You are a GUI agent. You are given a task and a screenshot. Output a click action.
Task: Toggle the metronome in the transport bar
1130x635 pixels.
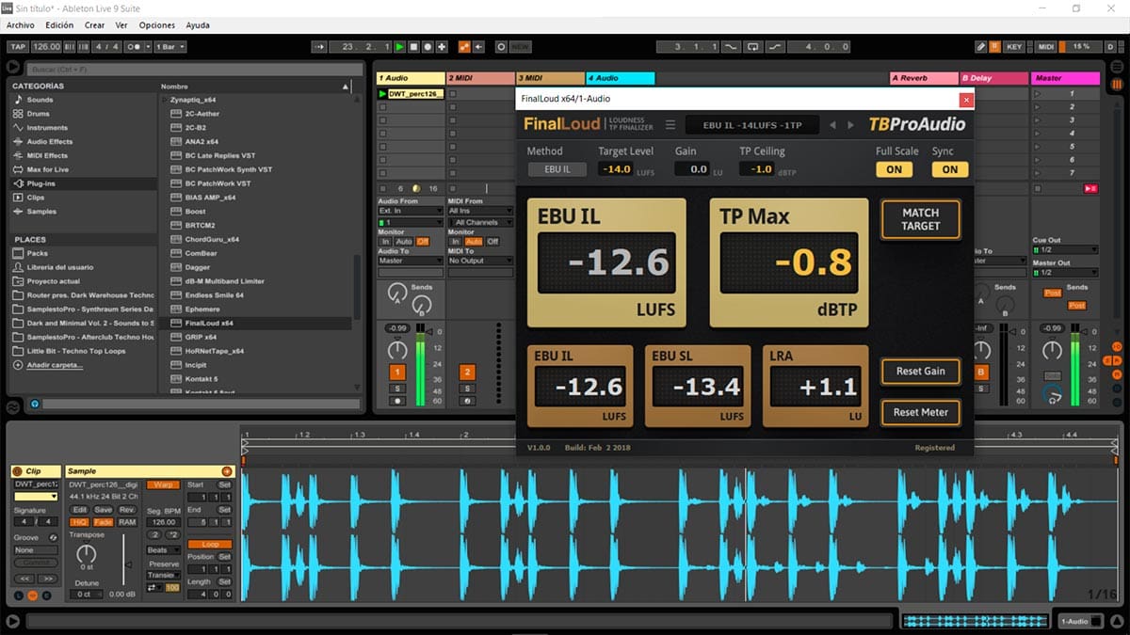click(138, 46)
